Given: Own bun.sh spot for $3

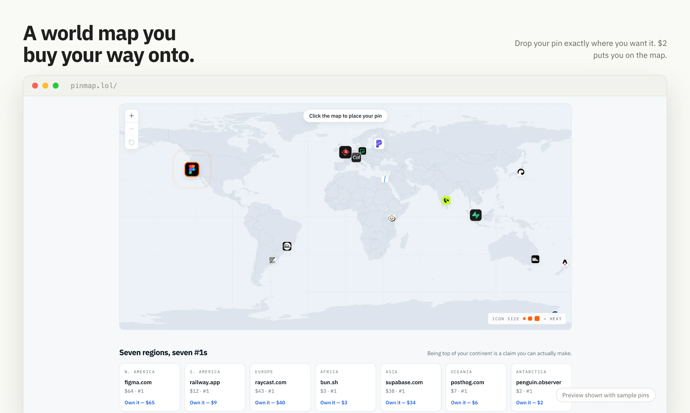Looking at the screenshot, I should tap(334, 402).
